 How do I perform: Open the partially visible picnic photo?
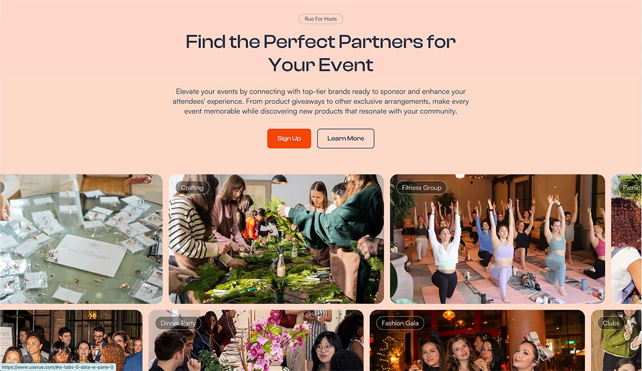click(626, 239)
